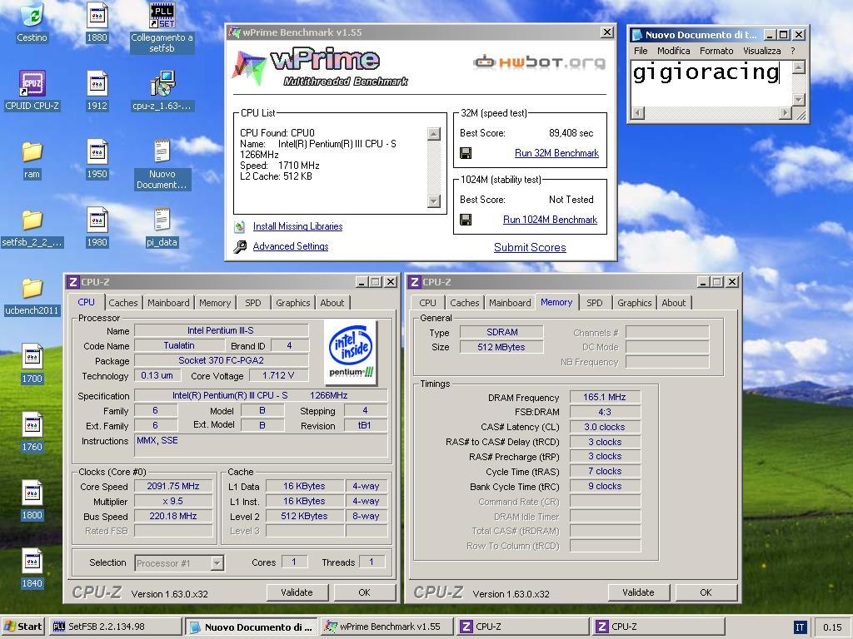Switch to SetFSB 2.2.134.98 taskbar item
The width and height of the screenshot is (853, 639).
pyautogui.click(x=115, y=627)
